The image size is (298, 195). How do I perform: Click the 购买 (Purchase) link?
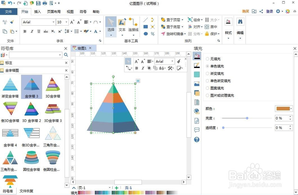[245, 11]
